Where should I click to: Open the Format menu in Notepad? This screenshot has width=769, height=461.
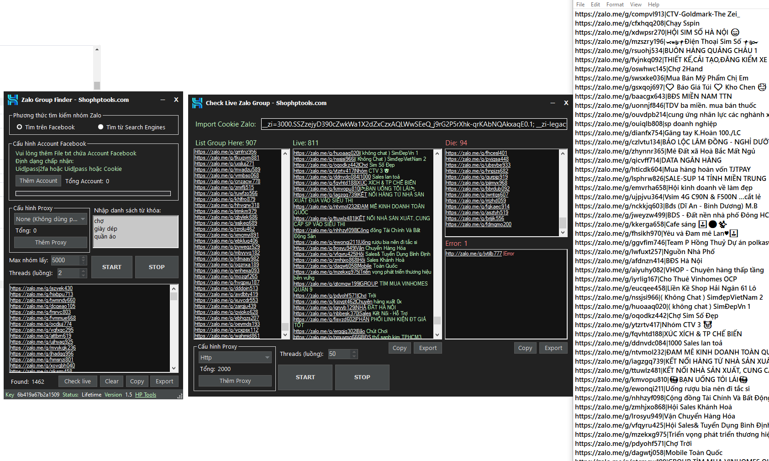[x=615, y=5]
